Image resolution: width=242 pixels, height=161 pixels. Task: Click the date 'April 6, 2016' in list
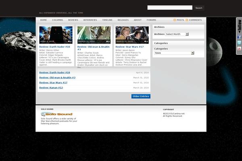point(142,72)
